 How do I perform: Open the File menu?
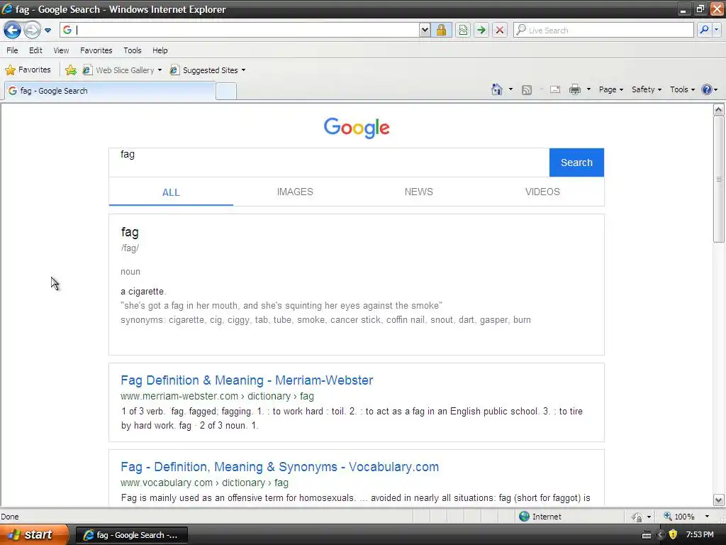13,50
